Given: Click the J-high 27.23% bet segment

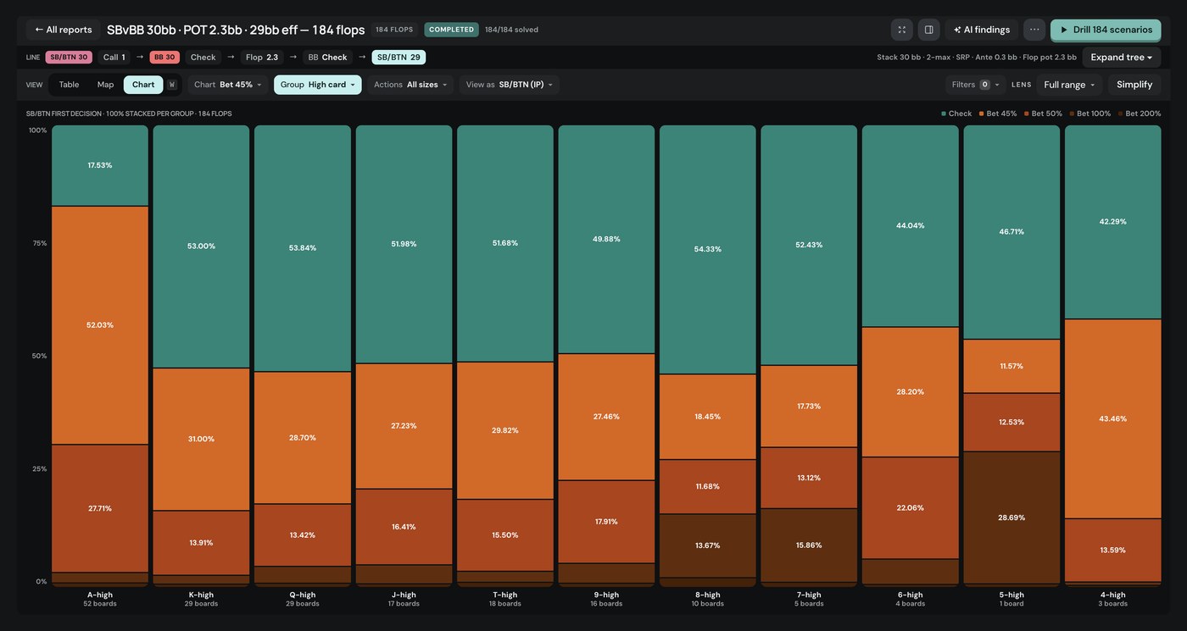Looking at the screenshot, I should pos(404,426).
